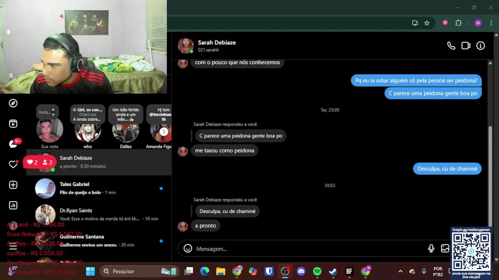Screen dimensions: 499x280
Task: Click 'Pq eu ia odiar alguém' message
Action: click(416, 80)
